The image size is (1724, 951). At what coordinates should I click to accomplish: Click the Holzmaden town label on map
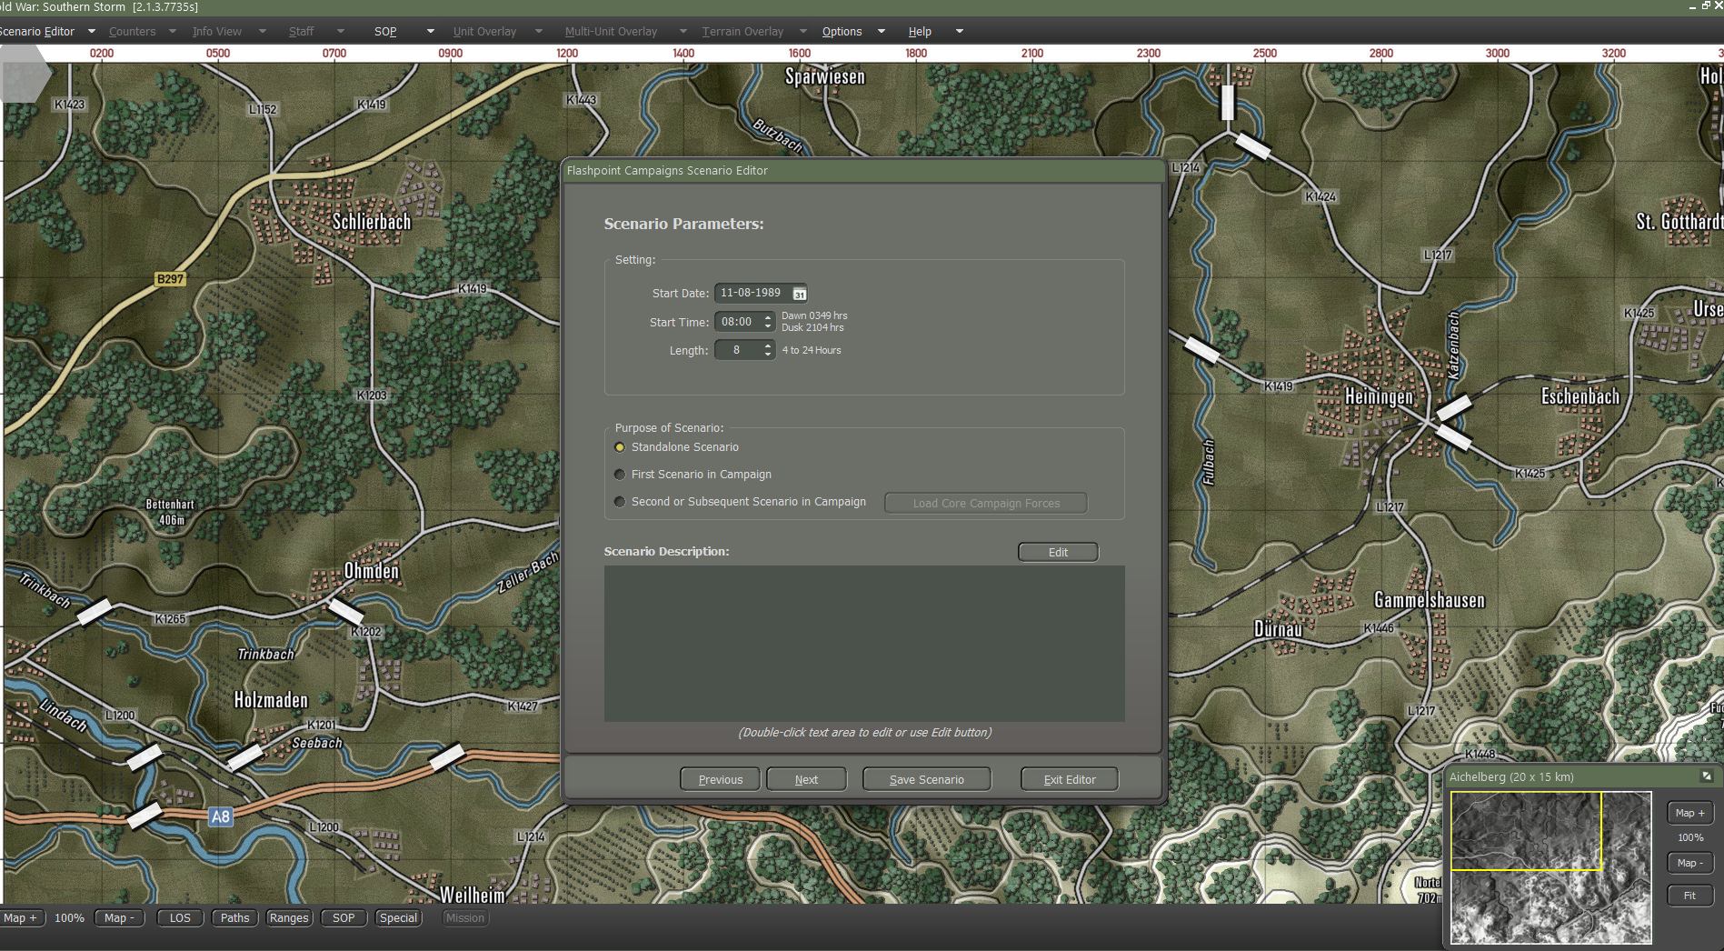[x=271, y=700]
